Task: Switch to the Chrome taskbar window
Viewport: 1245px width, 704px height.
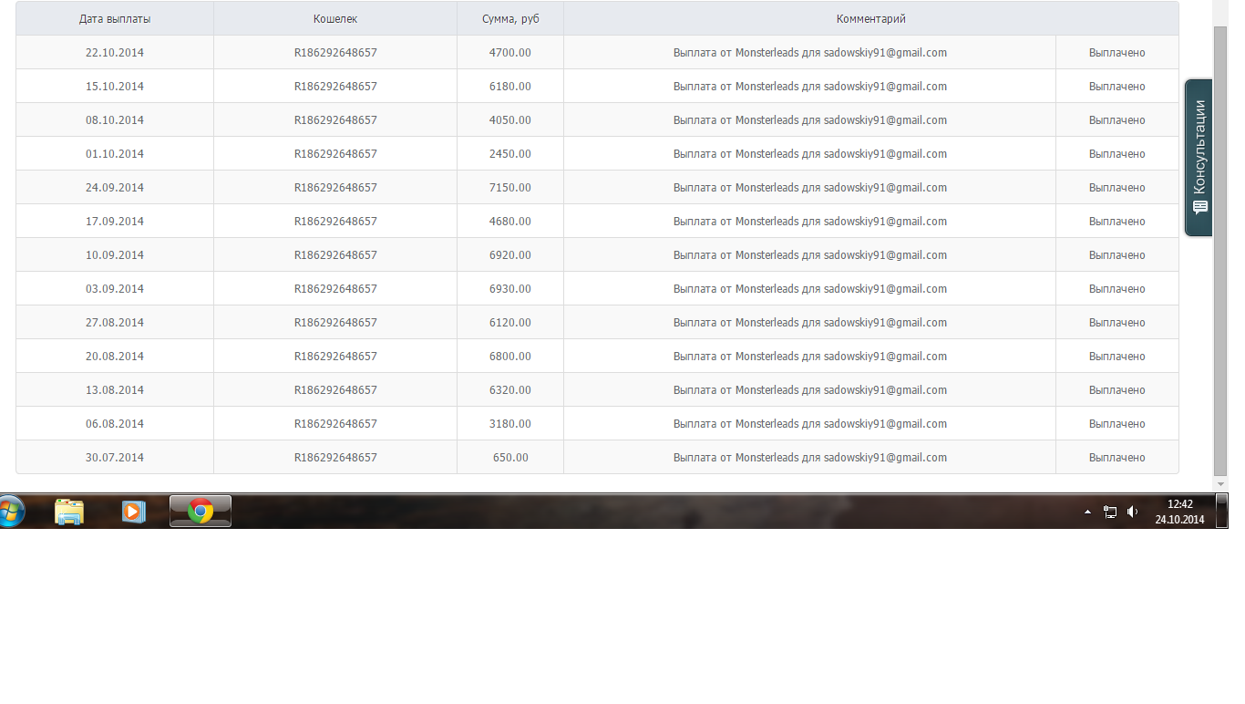Action: point(201,512)
